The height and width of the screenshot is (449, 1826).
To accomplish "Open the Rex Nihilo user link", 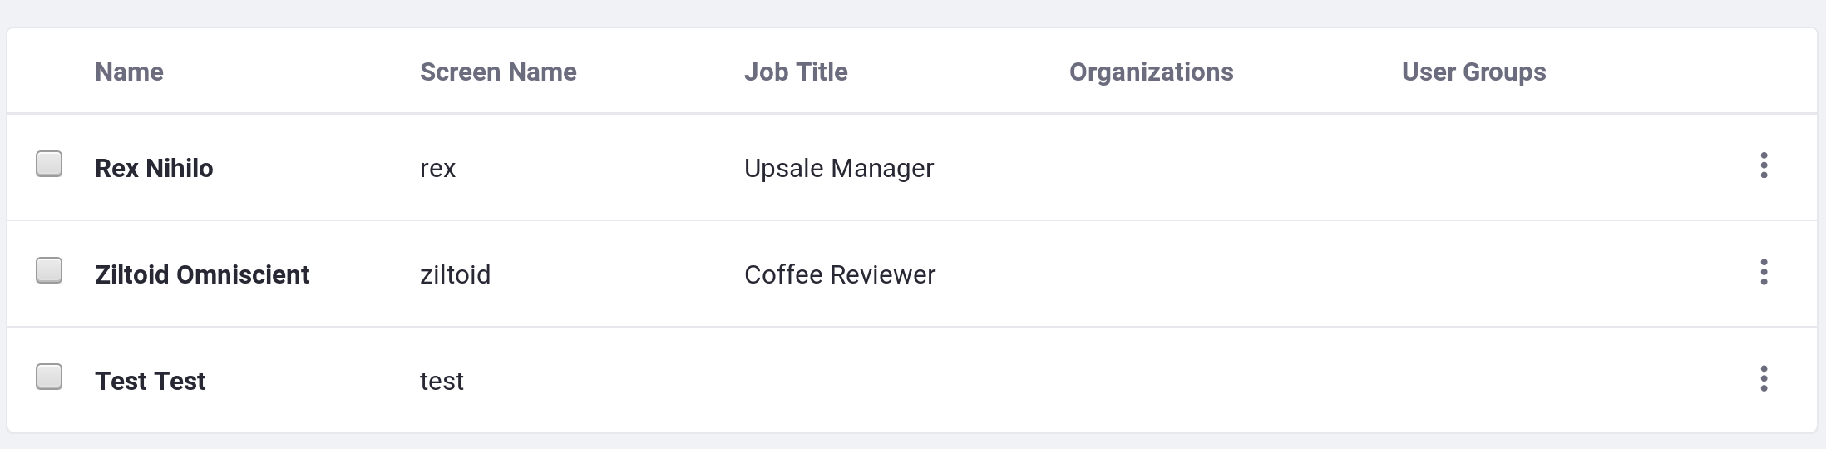I will [x=154, y=168].
